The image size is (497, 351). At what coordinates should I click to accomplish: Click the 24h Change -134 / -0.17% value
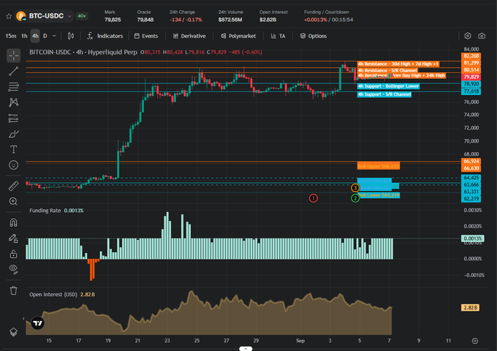click(186, 20)
